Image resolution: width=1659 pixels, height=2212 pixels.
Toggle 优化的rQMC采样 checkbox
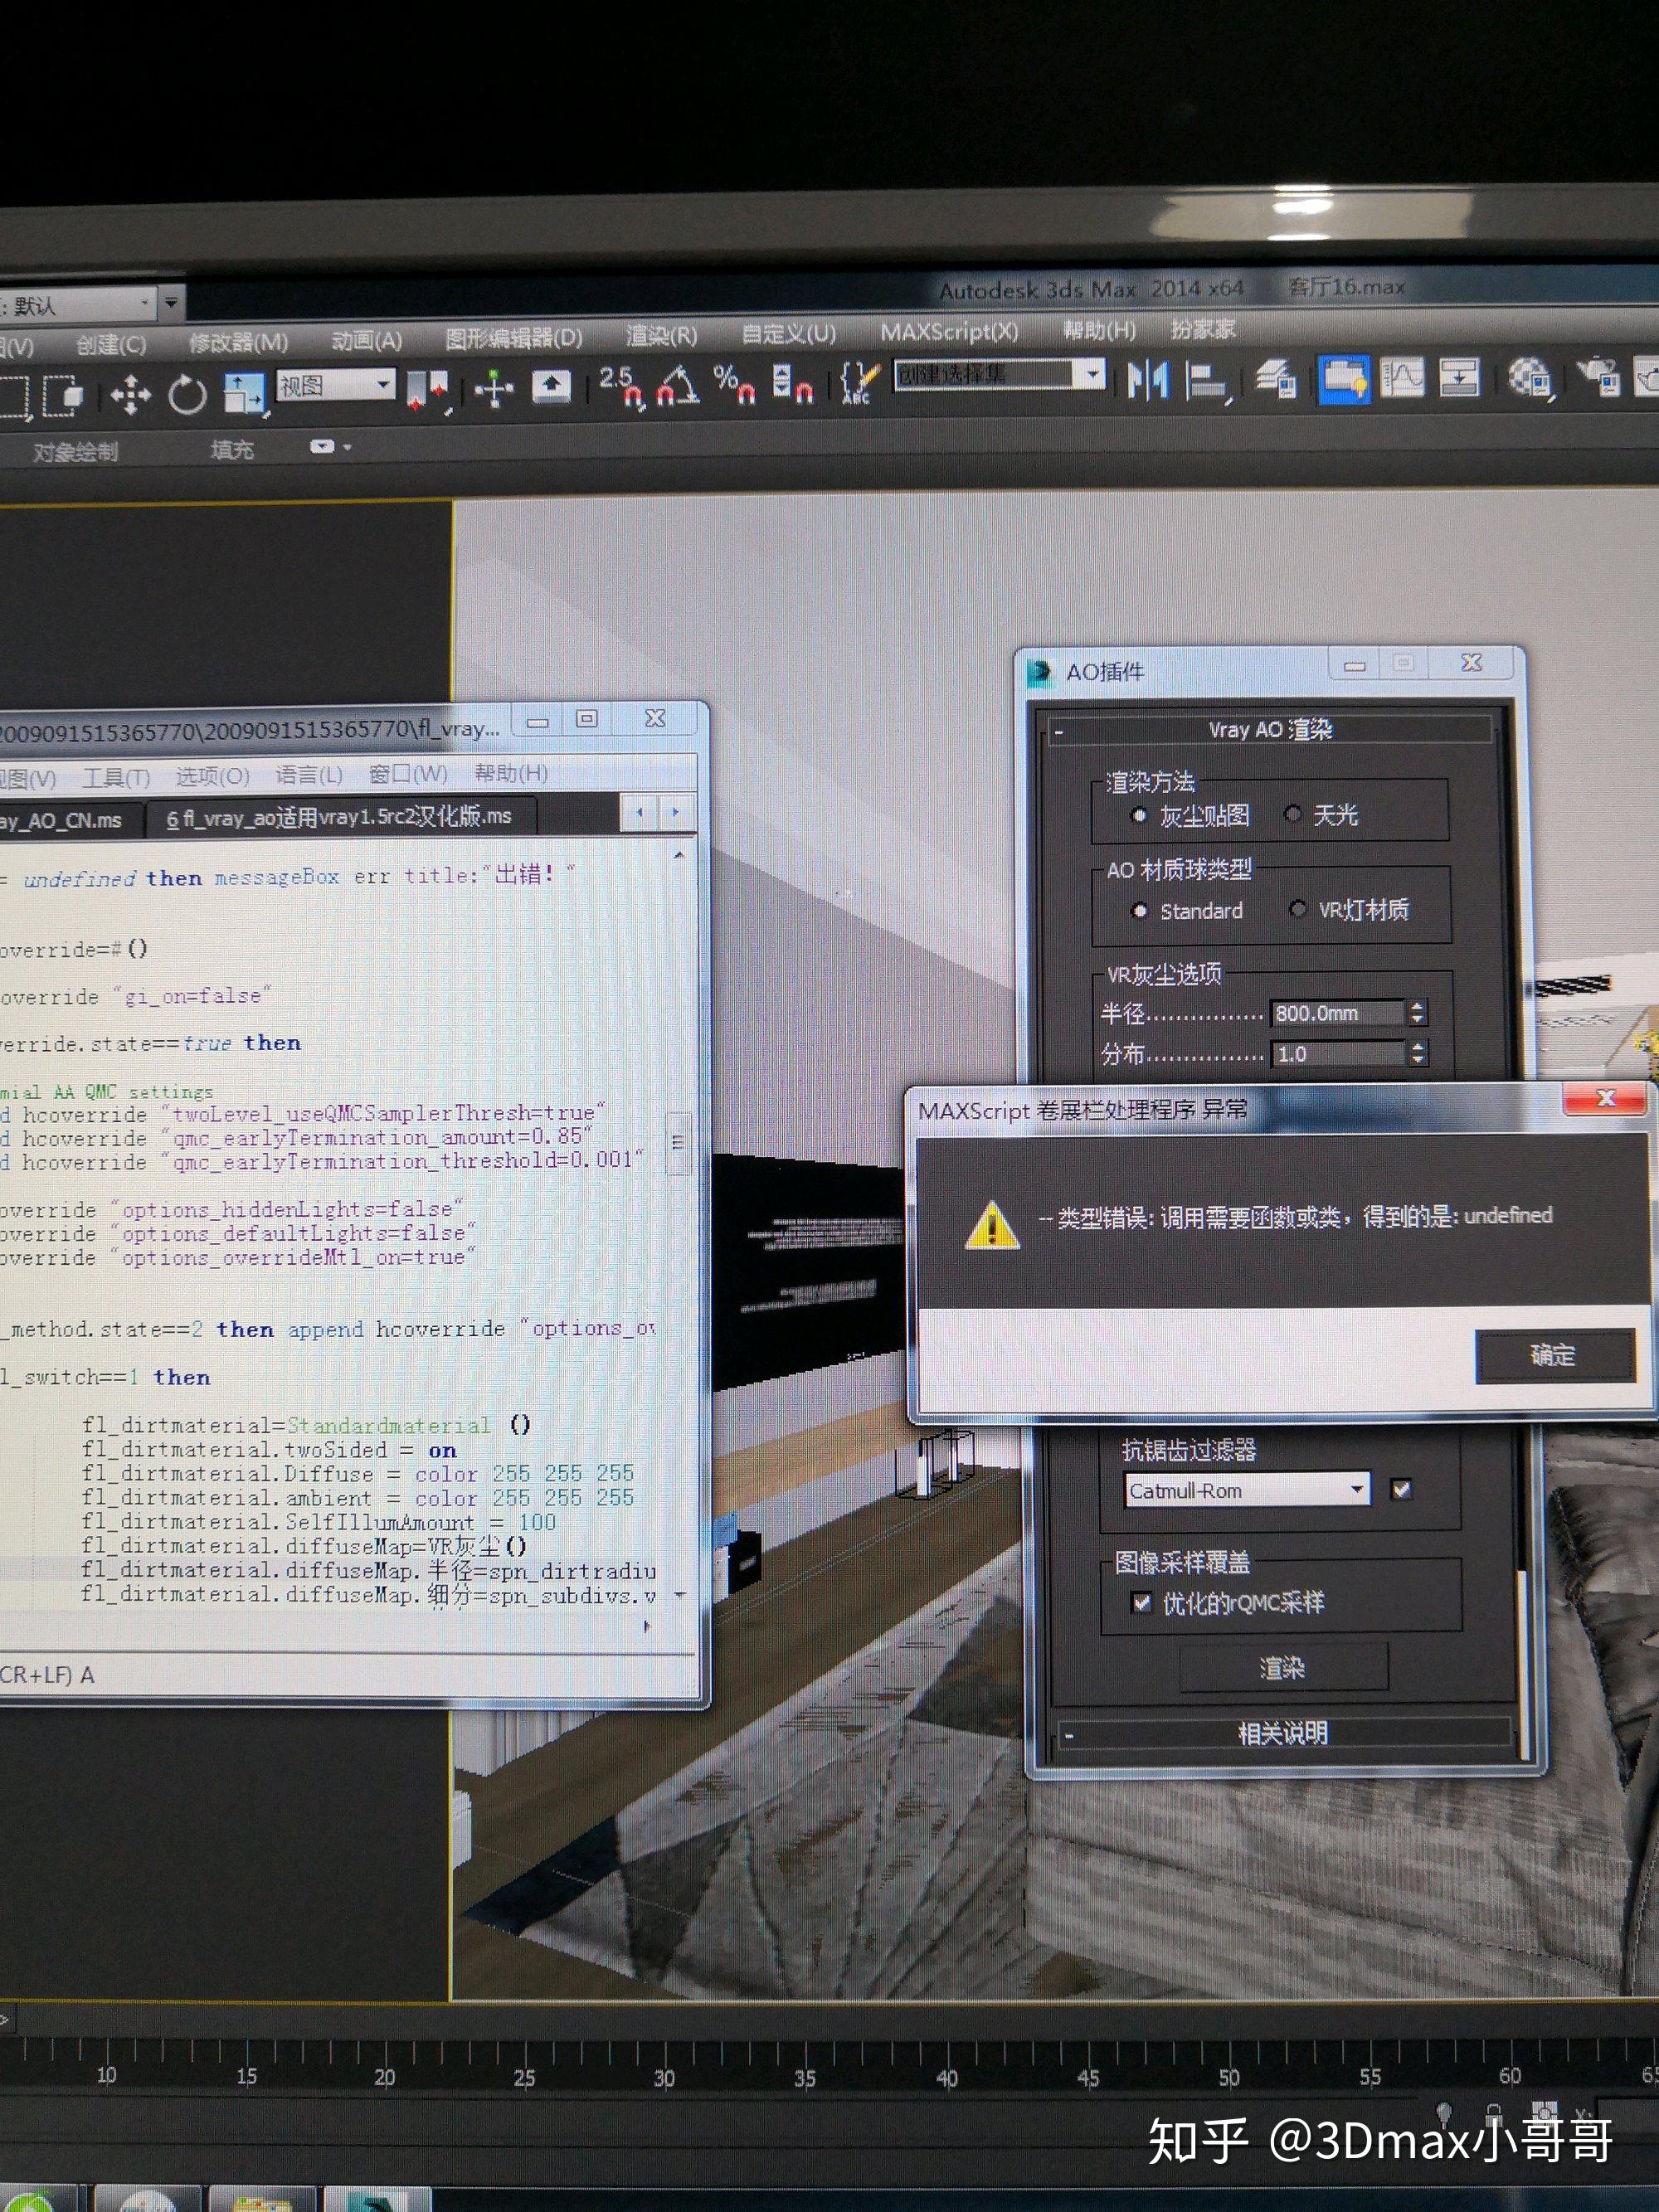pos(1141,1603)
